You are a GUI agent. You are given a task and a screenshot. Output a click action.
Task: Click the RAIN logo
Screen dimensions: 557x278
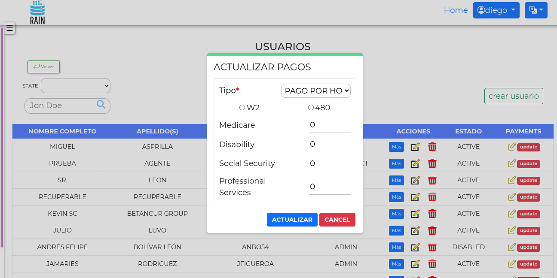[37, 12]
